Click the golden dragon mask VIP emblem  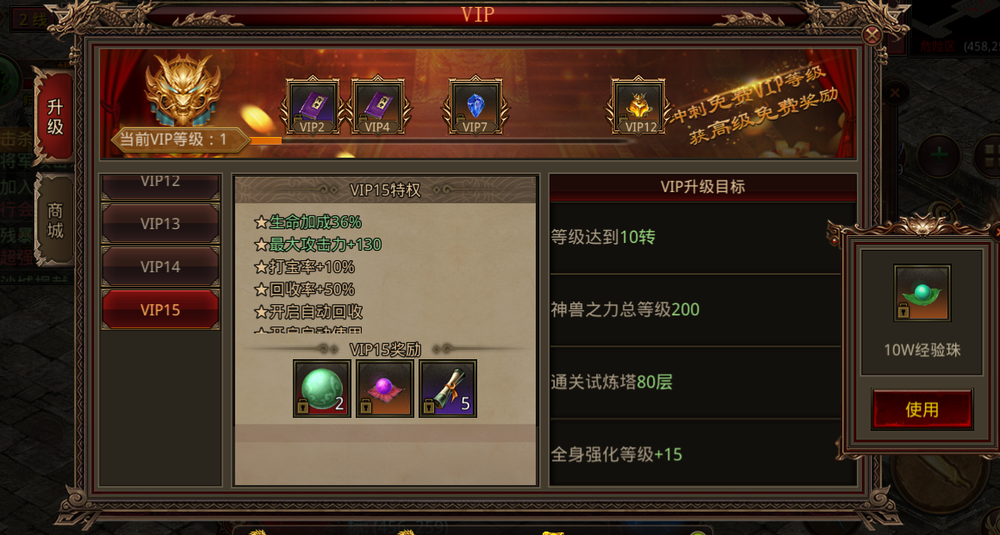click(183, 90)
